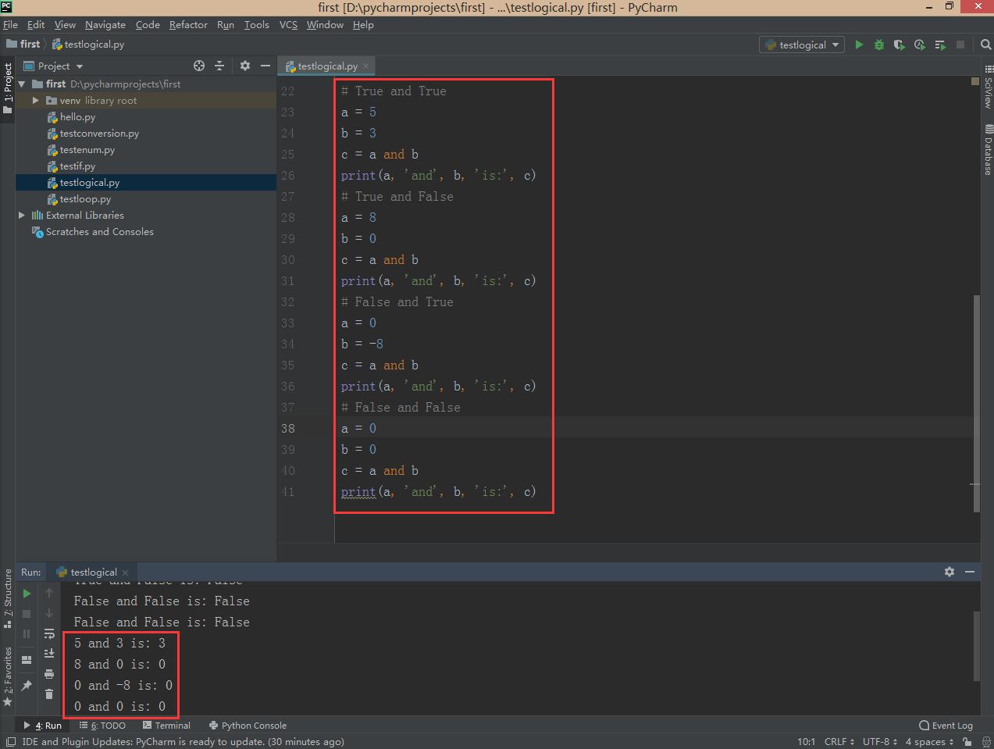Viewport: 994px width, 749px height.
Task: Rerun testlogical in Run panel
Action: [27, 594]
